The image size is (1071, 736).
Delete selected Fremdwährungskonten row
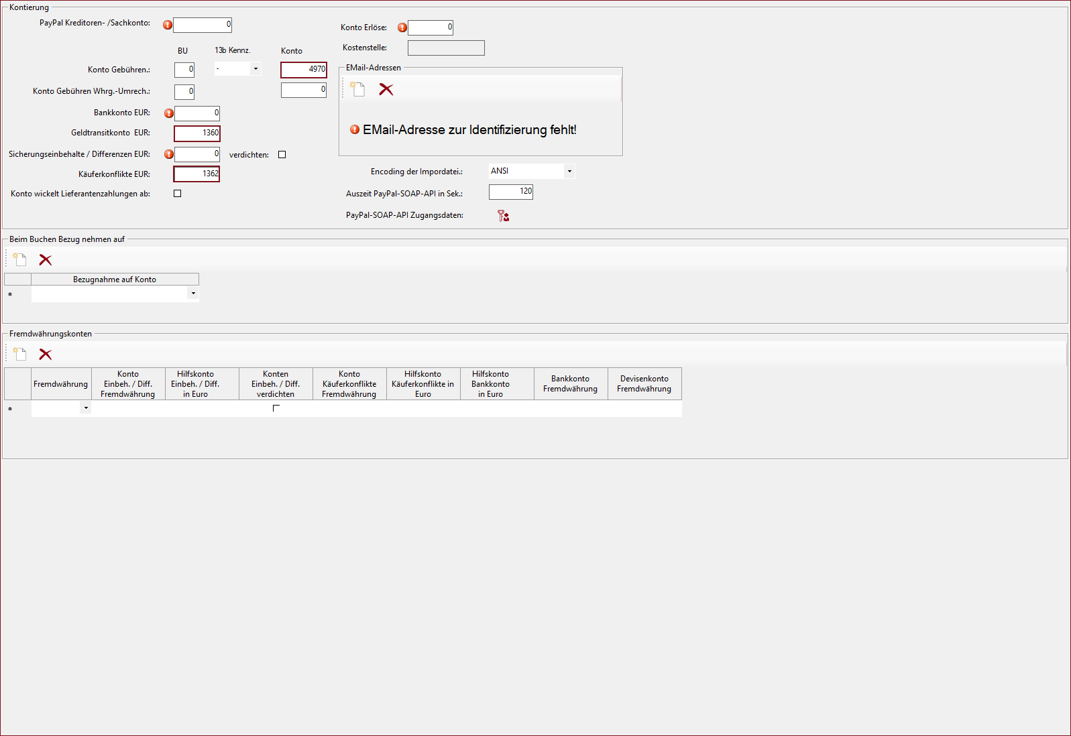tap(46, 354)
